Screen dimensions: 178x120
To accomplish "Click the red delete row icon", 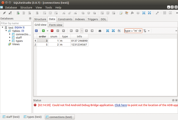I will pyautogui.click(x=52, y=31).
